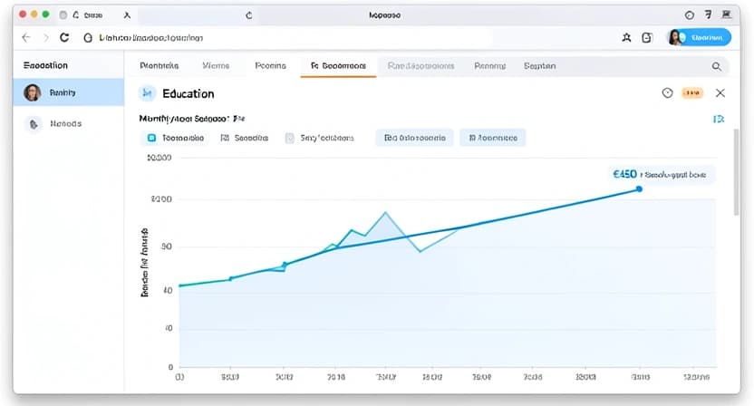Toggle the third greyed legend checkbox
Image resolution: width=754 pixels, height=406 pixels.
pyautogui.click(x=289, y=138)
